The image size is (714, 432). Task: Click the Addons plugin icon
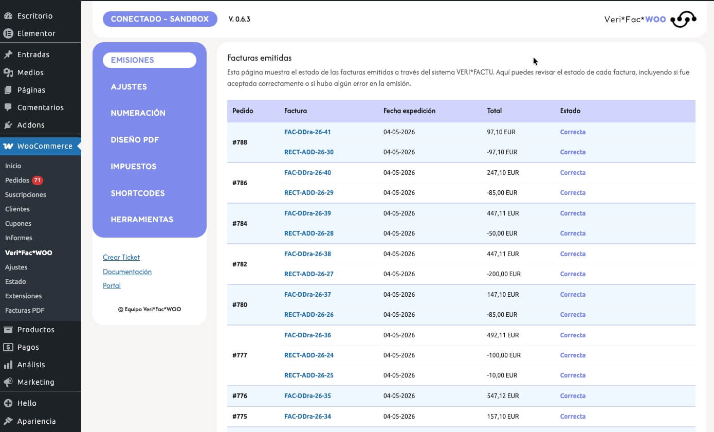pyautogui.click(x=8, y=125)
